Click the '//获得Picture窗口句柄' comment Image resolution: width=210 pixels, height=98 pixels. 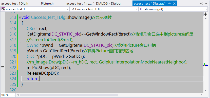[135, 45]
